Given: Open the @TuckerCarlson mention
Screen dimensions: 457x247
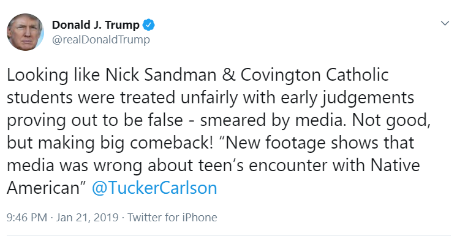Looking at the screenshot, I should point(154,188).
